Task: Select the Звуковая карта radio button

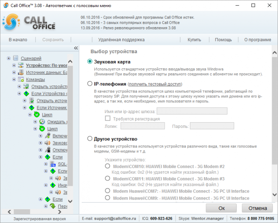Action: click(x=90, y=61)
